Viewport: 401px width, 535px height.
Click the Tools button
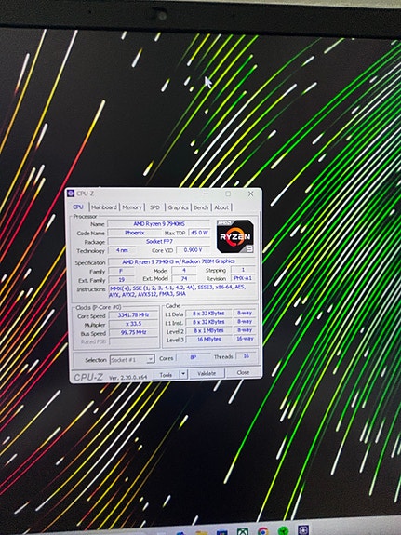click(x=166, y=375)
